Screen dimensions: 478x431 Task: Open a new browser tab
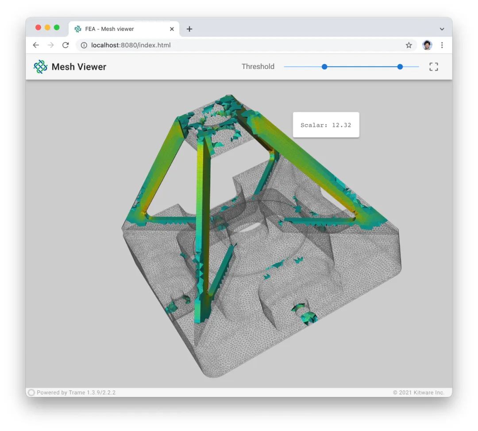point(189,29)
